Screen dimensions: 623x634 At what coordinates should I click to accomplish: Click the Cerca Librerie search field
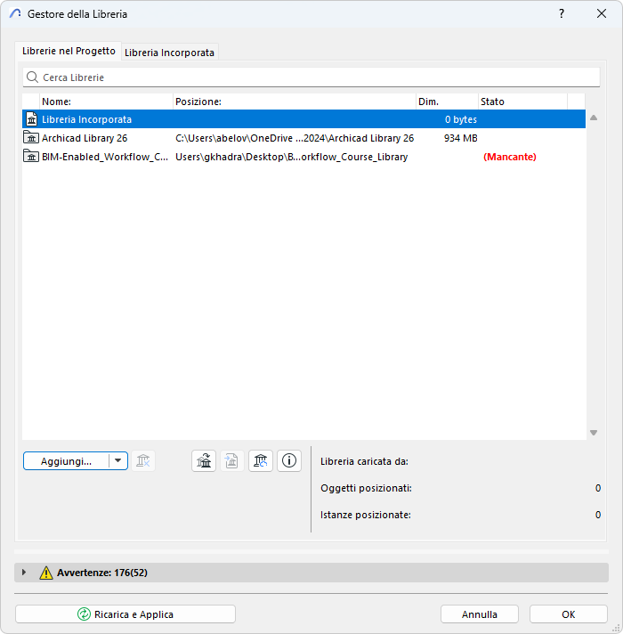tap(311, 77)
